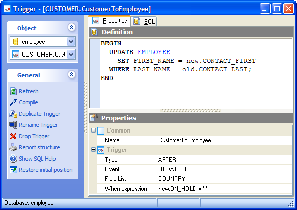Screen dimensions: 297x210
Task: Open the employee database dropdown
Action: pyautogui.click(x=71, y=42)
